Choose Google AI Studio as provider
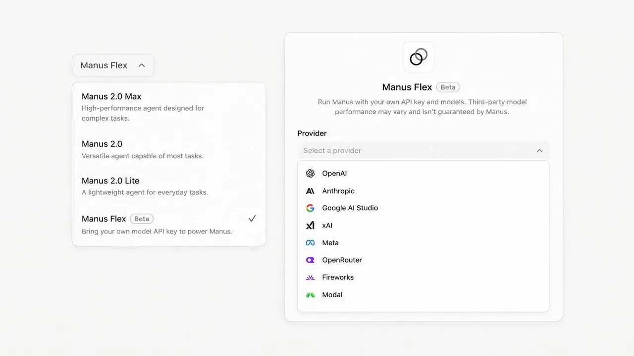634x356 pixels. 423,208
